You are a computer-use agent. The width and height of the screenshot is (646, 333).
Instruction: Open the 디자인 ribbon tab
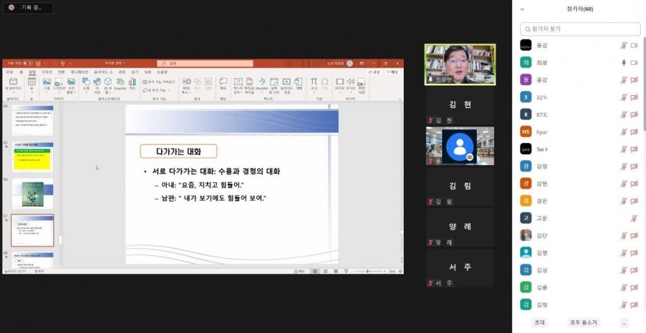pyautogui.click(x=47, y=72)
